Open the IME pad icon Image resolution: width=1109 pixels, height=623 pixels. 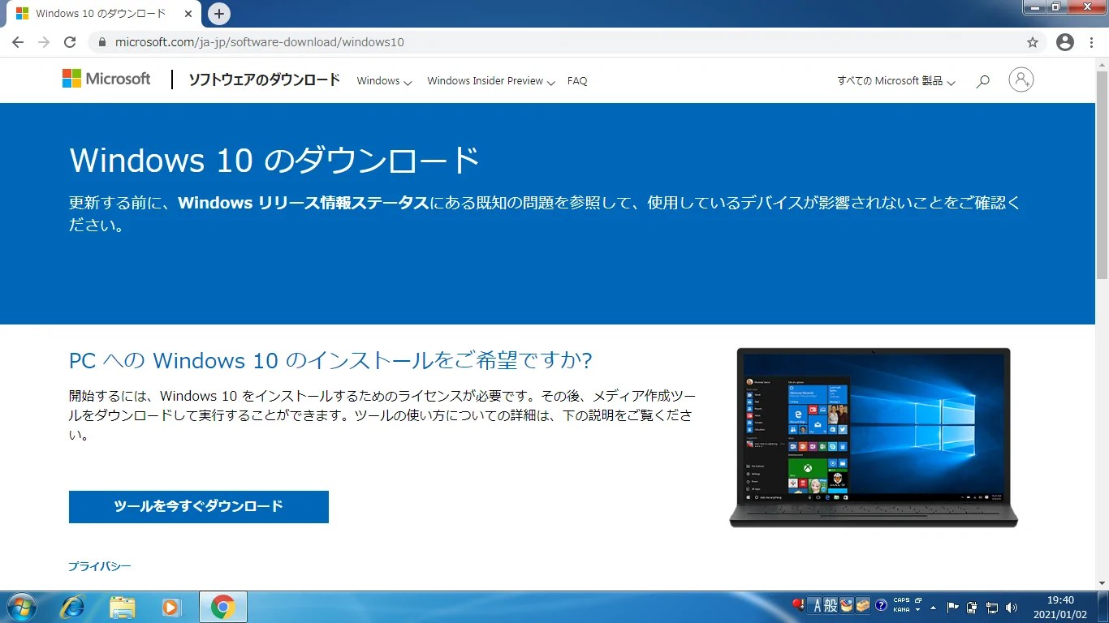pyautogui.click(x=847, y=605)
